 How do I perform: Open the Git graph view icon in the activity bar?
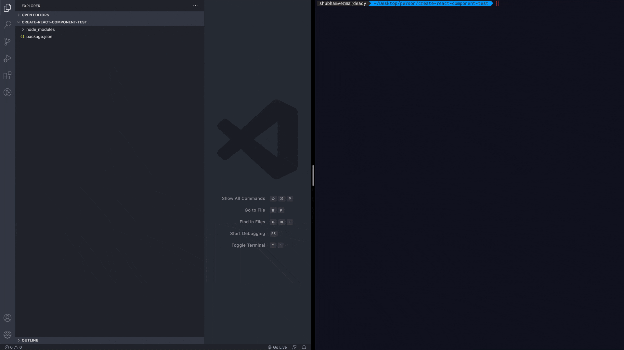(x=7, y=92)
